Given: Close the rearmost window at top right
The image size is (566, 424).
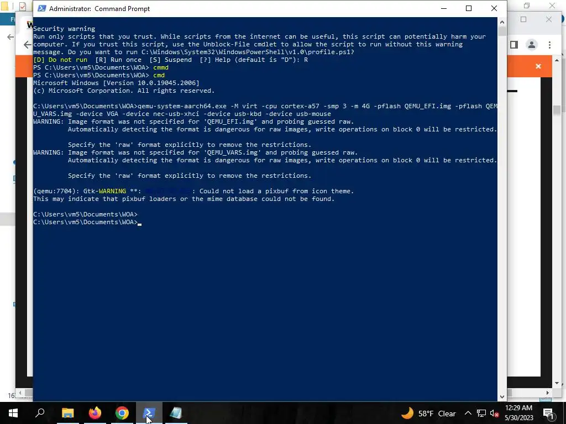Looking at the screenshot, I should [552, 6].
